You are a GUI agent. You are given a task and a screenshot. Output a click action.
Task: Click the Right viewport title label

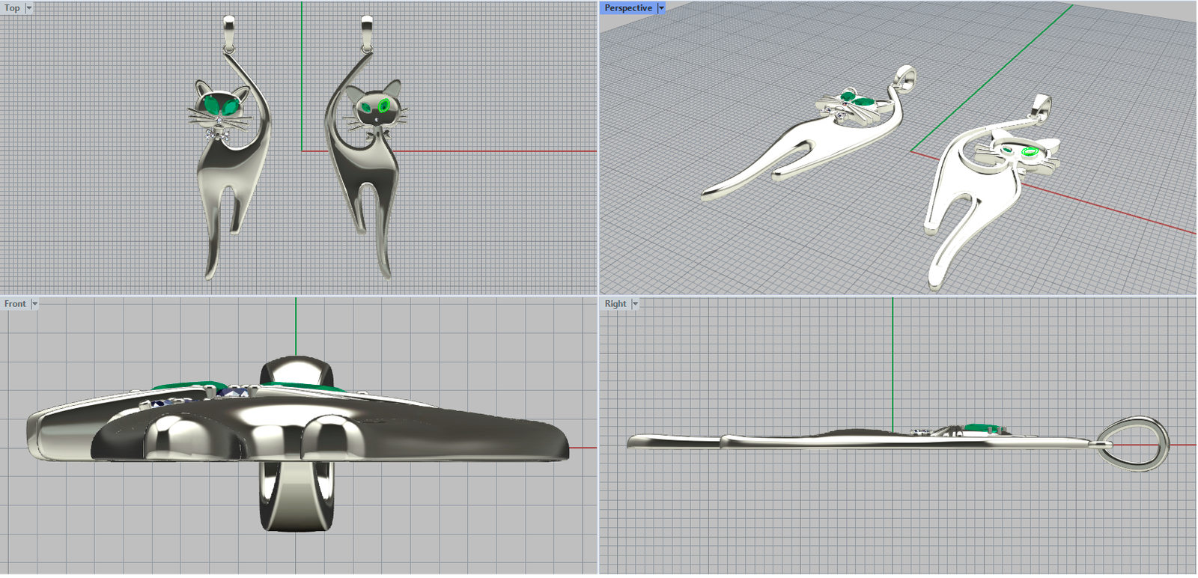[x=615, y=304]
